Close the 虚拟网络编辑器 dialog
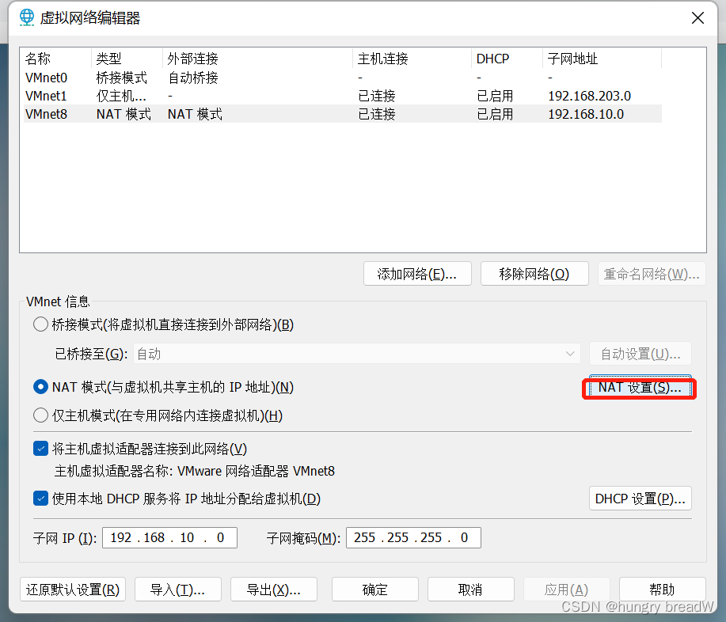This screenshot has height=622, width=726. tap(697, 18)
